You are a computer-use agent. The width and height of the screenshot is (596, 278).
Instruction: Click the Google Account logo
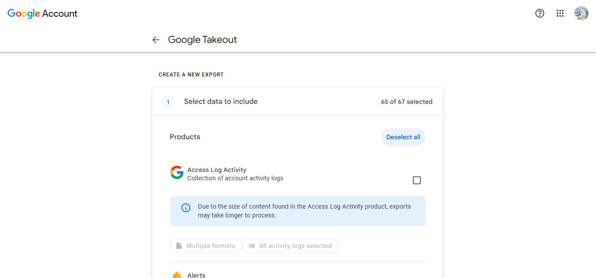click(42, 13)
